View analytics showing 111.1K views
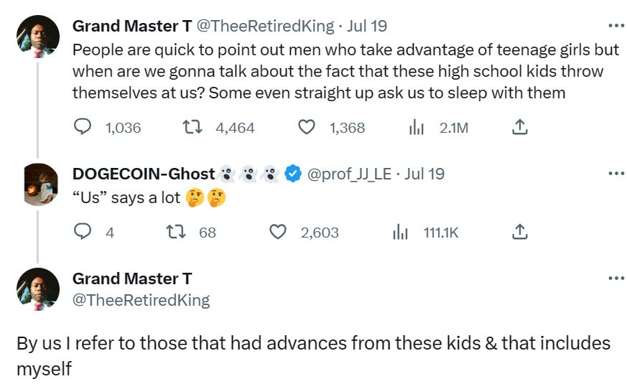 (x=400, y=232)
